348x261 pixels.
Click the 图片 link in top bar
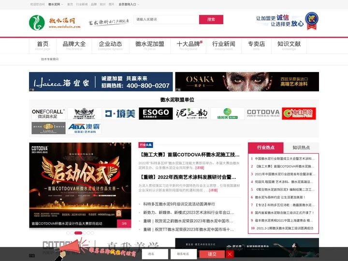112,4
